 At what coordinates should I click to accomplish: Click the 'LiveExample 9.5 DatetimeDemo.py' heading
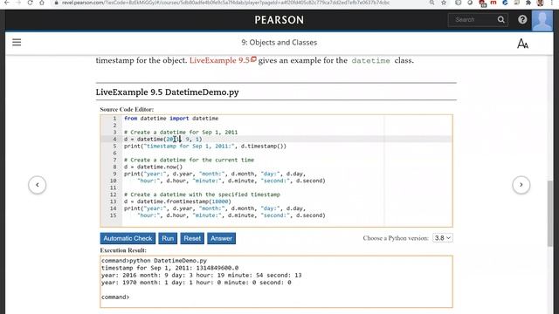pyautogui.click(x=167, y=92)
